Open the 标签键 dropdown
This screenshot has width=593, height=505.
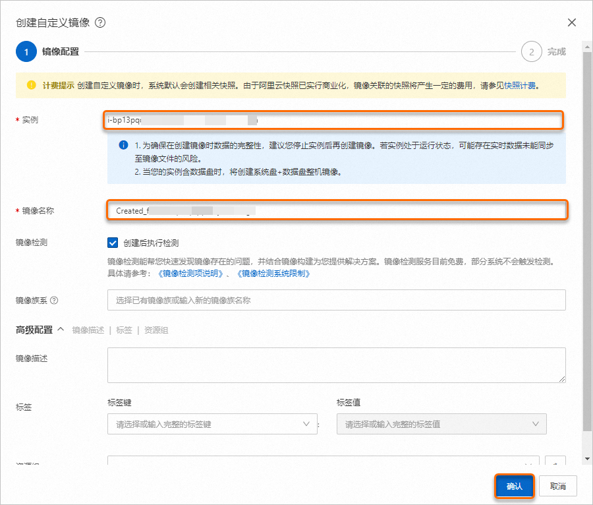tap(212, 424)
